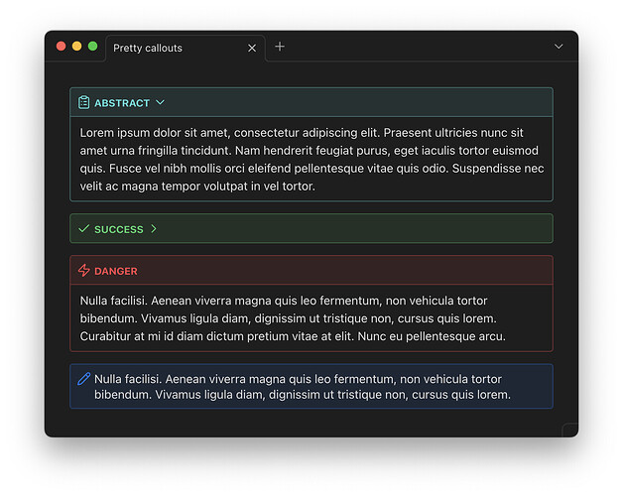The image size is (622, 496).
Task: Switch to the Pretty callouts tab
Action: coord(159,48)
